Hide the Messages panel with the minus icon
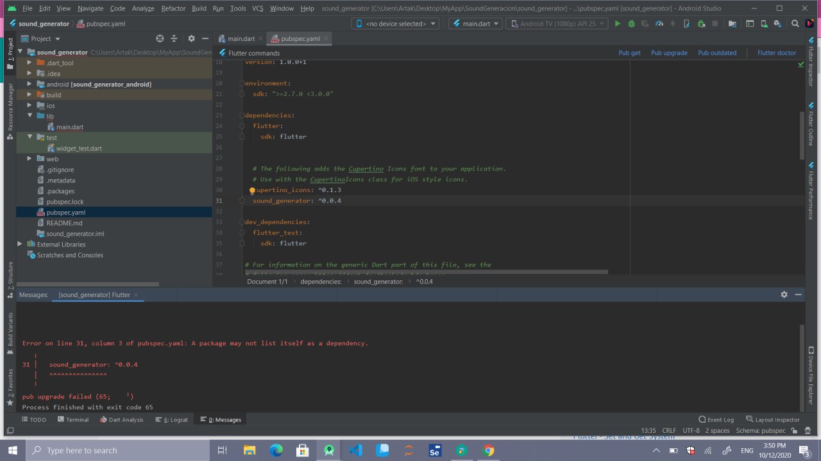821x461 pixels. 799,295
